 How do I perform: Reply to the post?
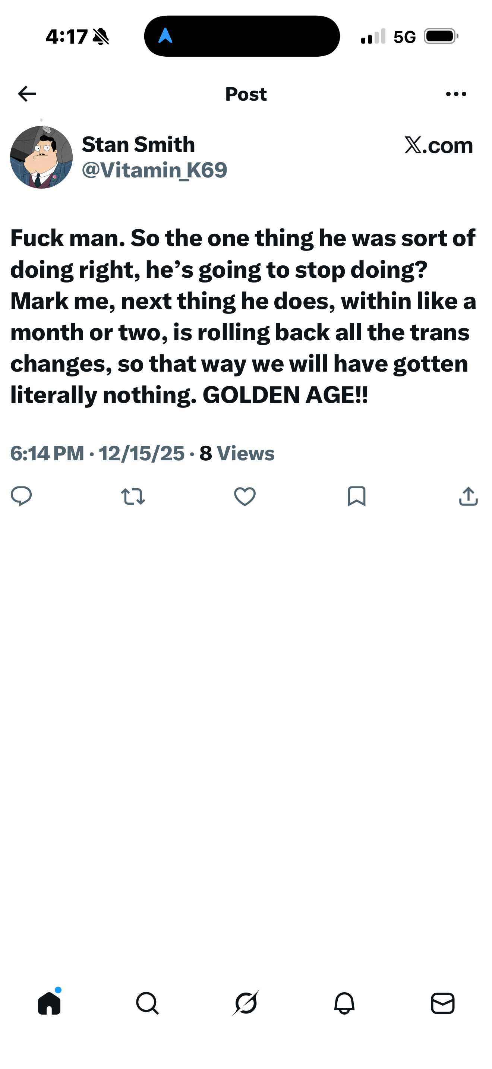21,496
